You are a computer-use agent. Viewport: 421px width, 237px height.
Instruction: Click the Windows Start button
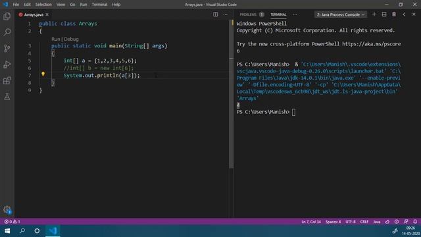coord(7,231)
